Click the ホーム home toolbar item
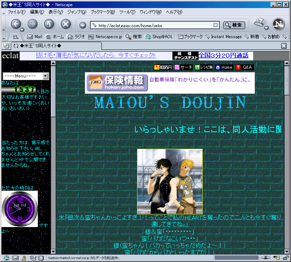The image size is (291, 262). click(55, 37)
